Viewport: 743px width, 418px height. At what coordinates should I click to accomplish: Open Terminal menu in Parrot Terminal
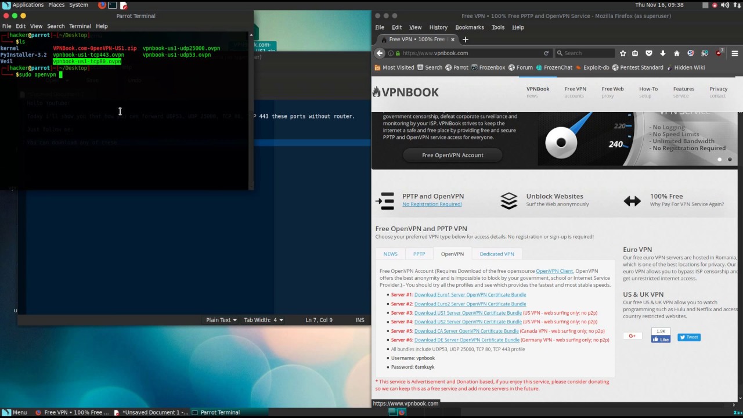80,26
